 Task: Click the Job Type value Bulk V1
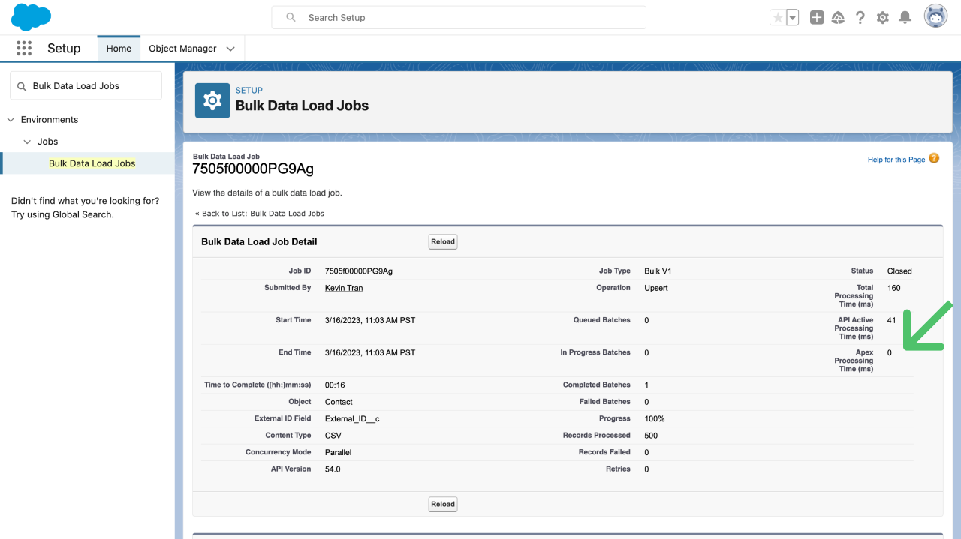658,271
